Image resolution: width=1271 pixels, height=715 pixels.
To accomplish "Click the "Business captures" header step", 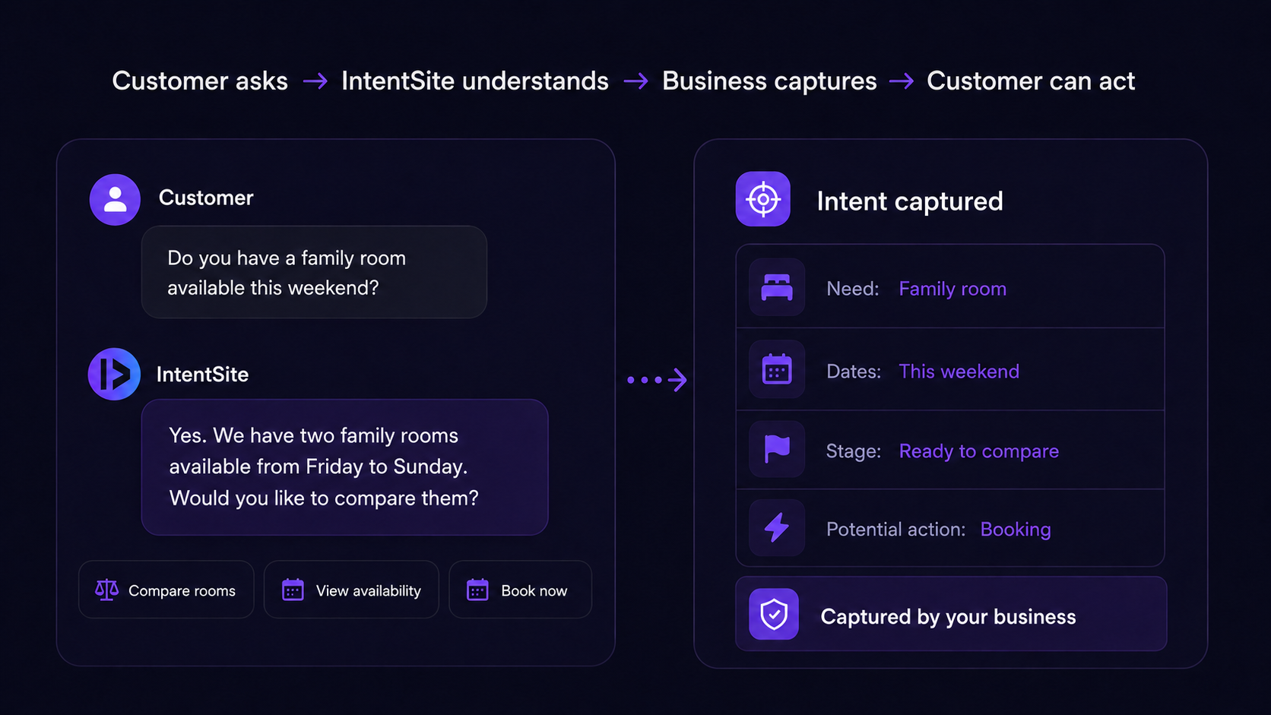I will click(769, 81).
